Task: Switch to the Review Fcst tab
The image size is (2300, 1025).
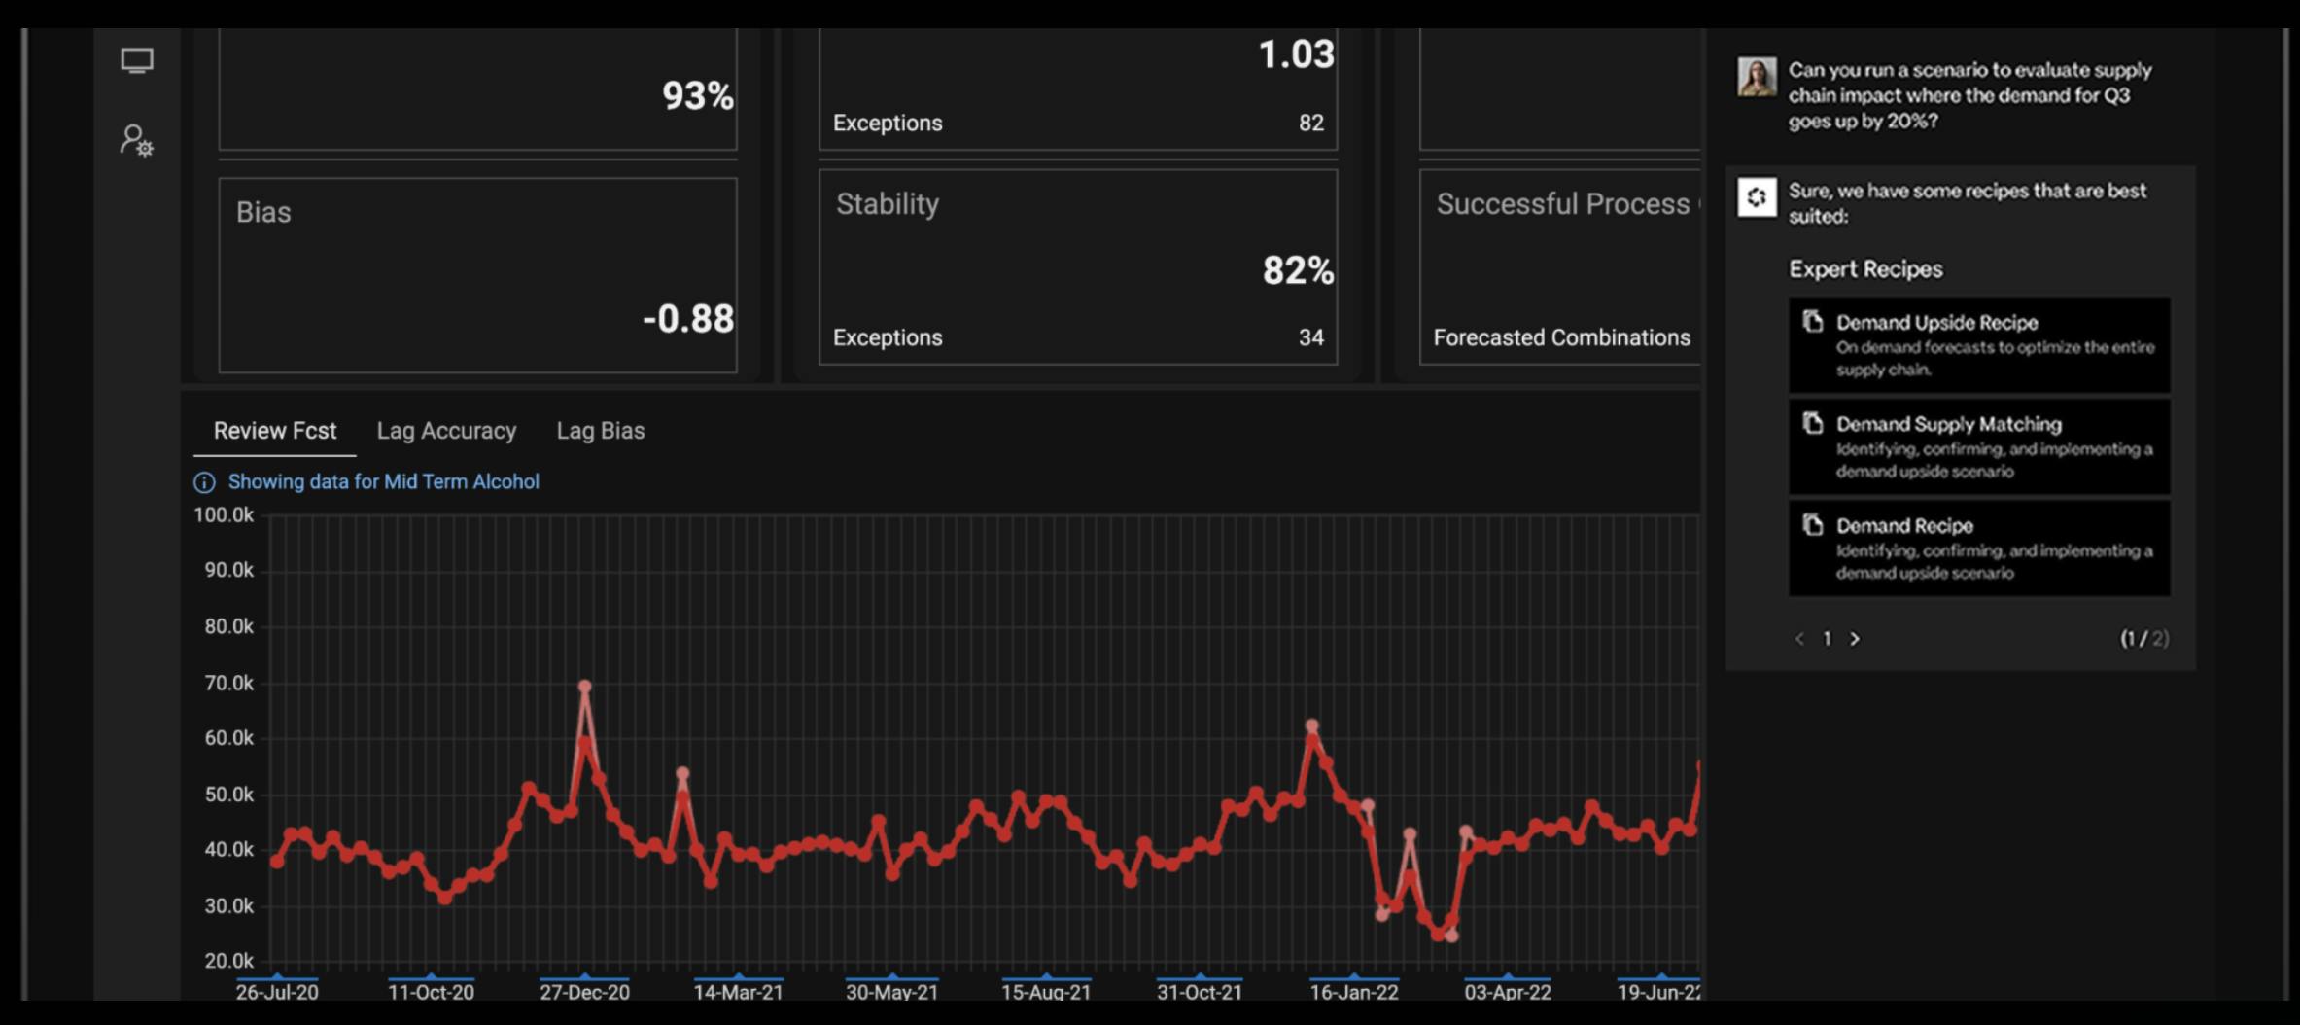Action: (x=275, y=431)
